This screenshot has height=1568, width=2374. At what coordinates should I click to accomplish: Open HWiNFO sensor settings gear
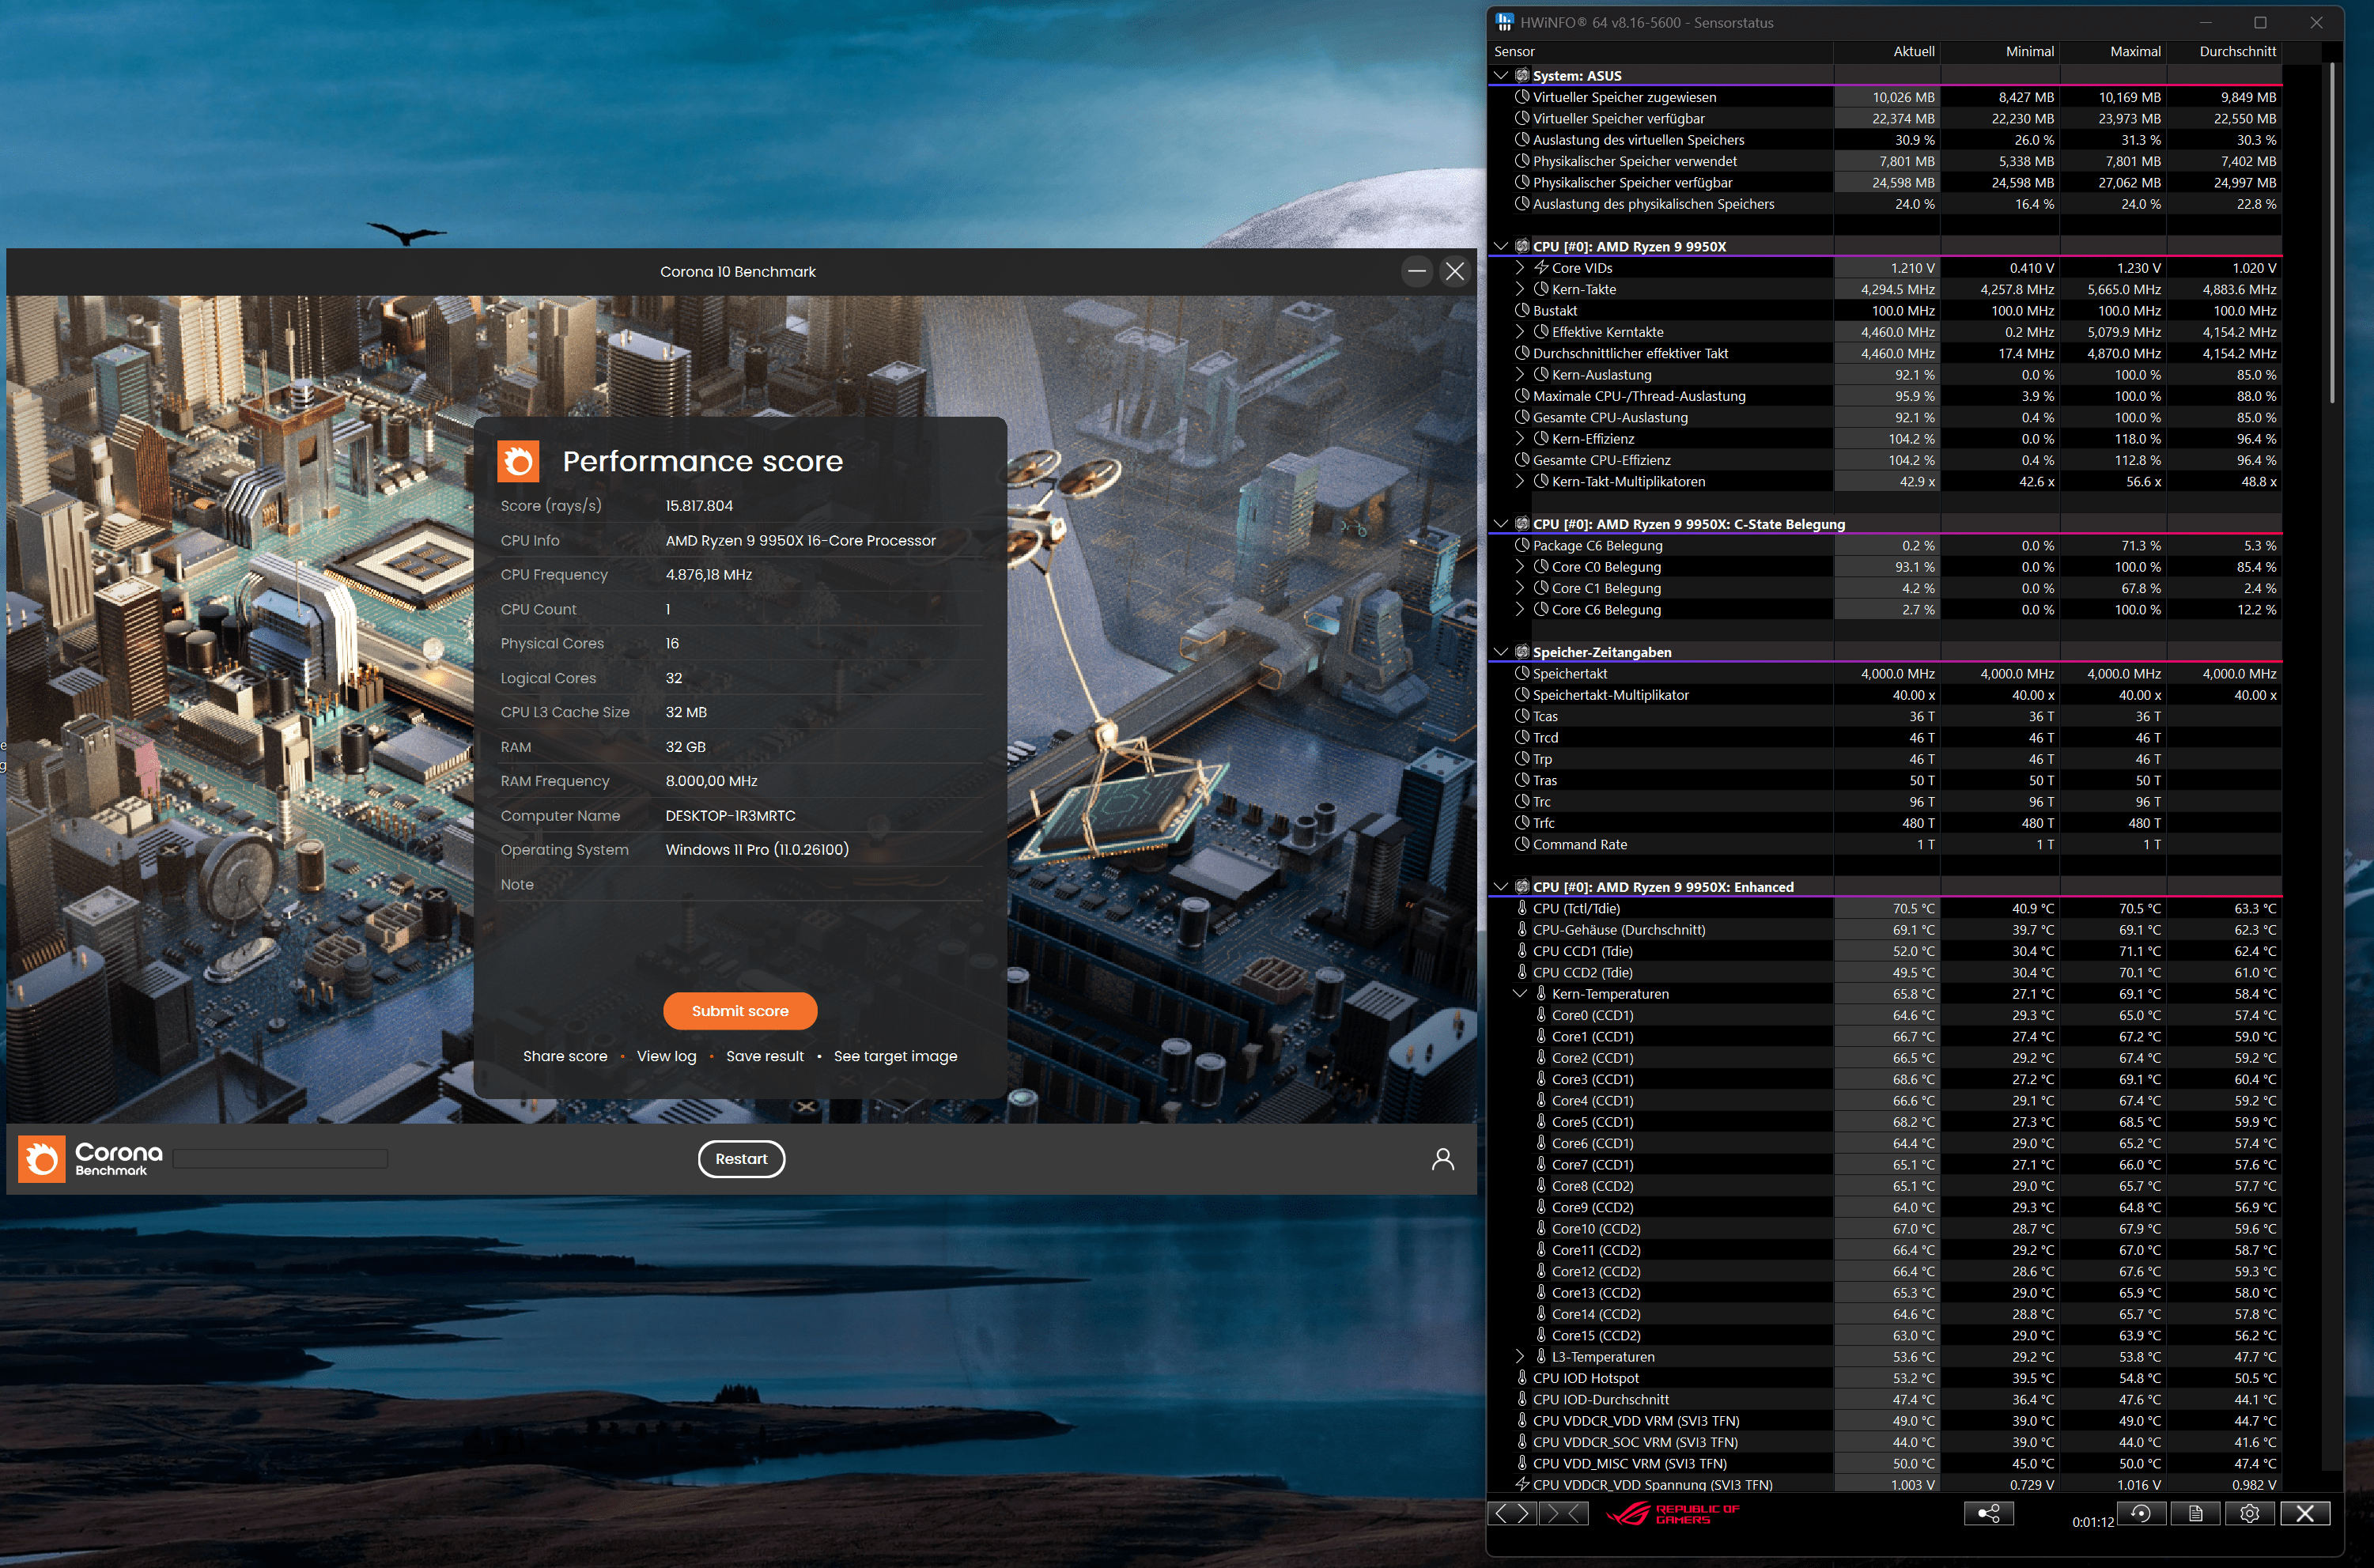pyautogui.click(x=2250, y=1513)
